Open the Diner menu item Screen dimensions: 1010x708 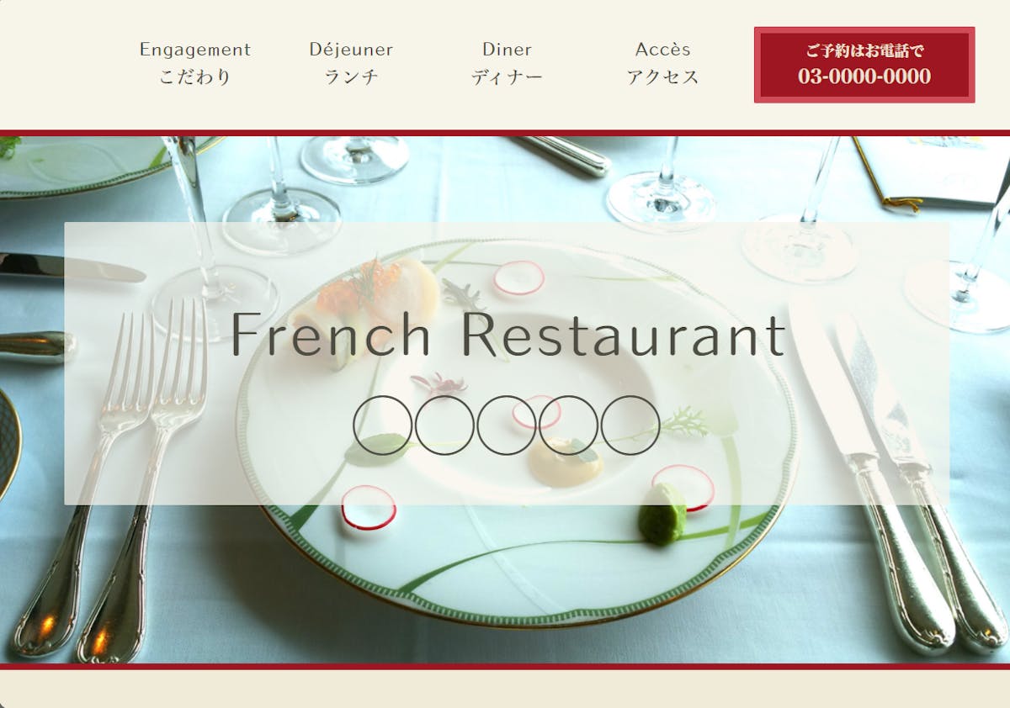[507, 50]
